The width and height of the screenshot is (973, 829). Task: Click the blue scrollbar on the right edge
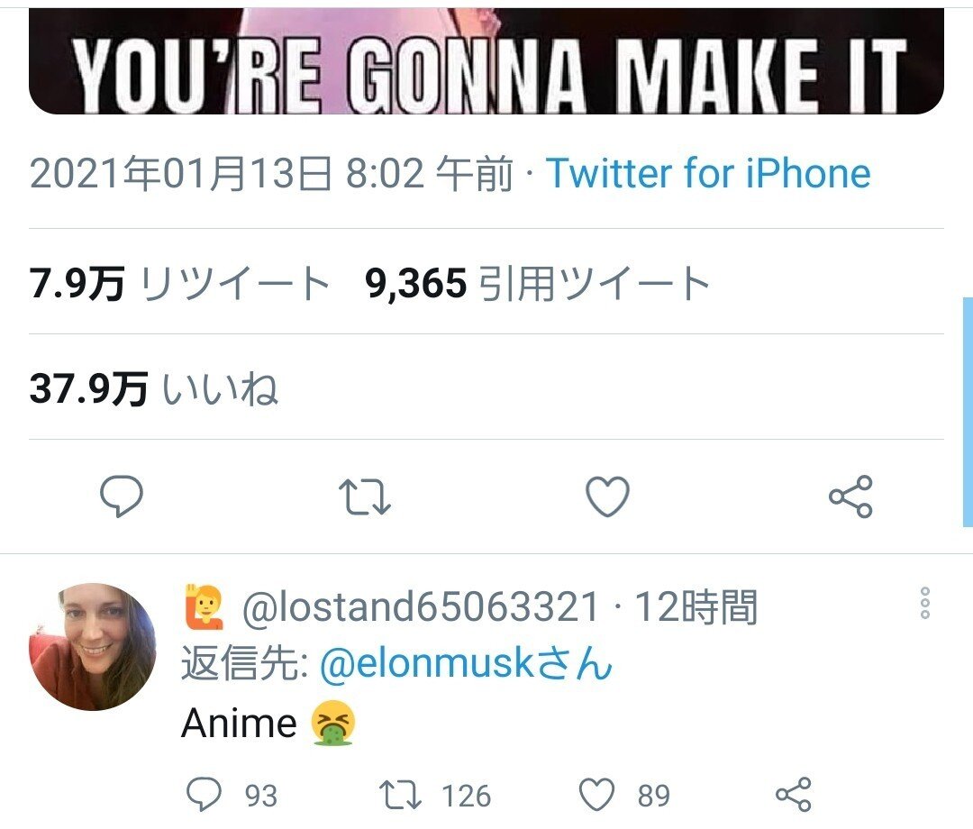(968, 412)
